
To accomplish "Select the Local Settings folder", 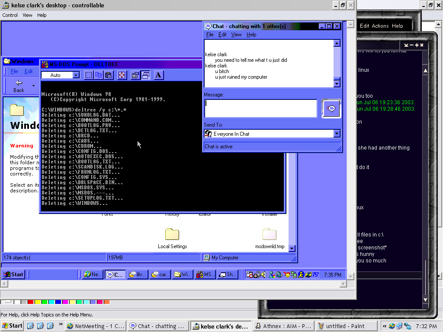I will [172, 239].
